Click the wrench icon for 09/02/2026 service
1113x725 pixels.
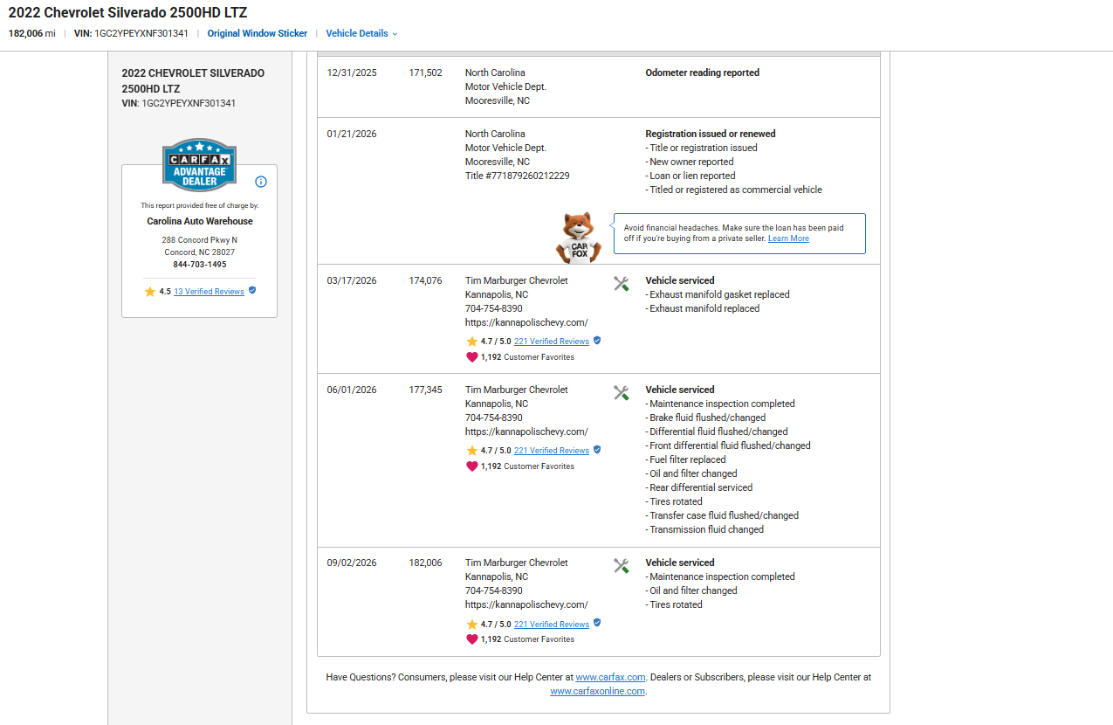point(622,565)
